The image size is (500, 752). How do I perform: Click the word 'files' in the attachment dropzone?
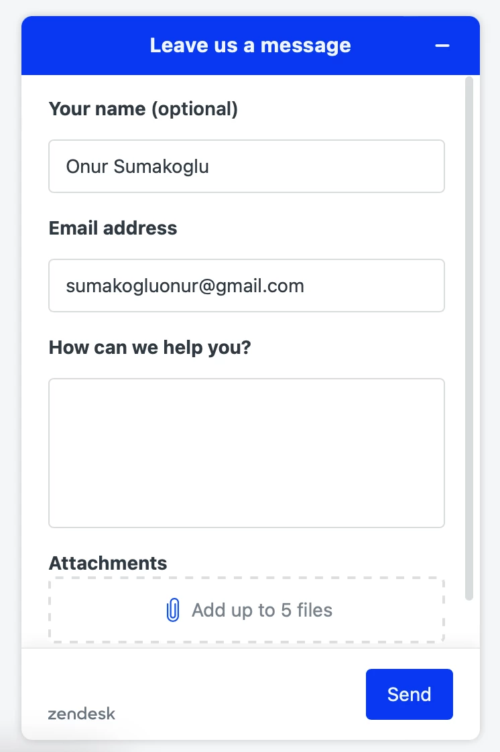[x=314, y=610]
